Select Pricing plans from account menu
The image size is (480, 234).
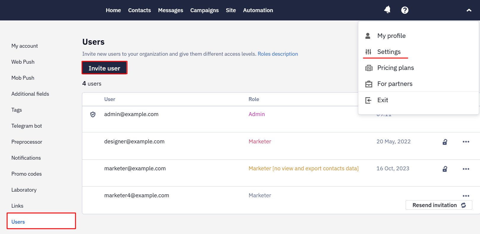point(396,68)
